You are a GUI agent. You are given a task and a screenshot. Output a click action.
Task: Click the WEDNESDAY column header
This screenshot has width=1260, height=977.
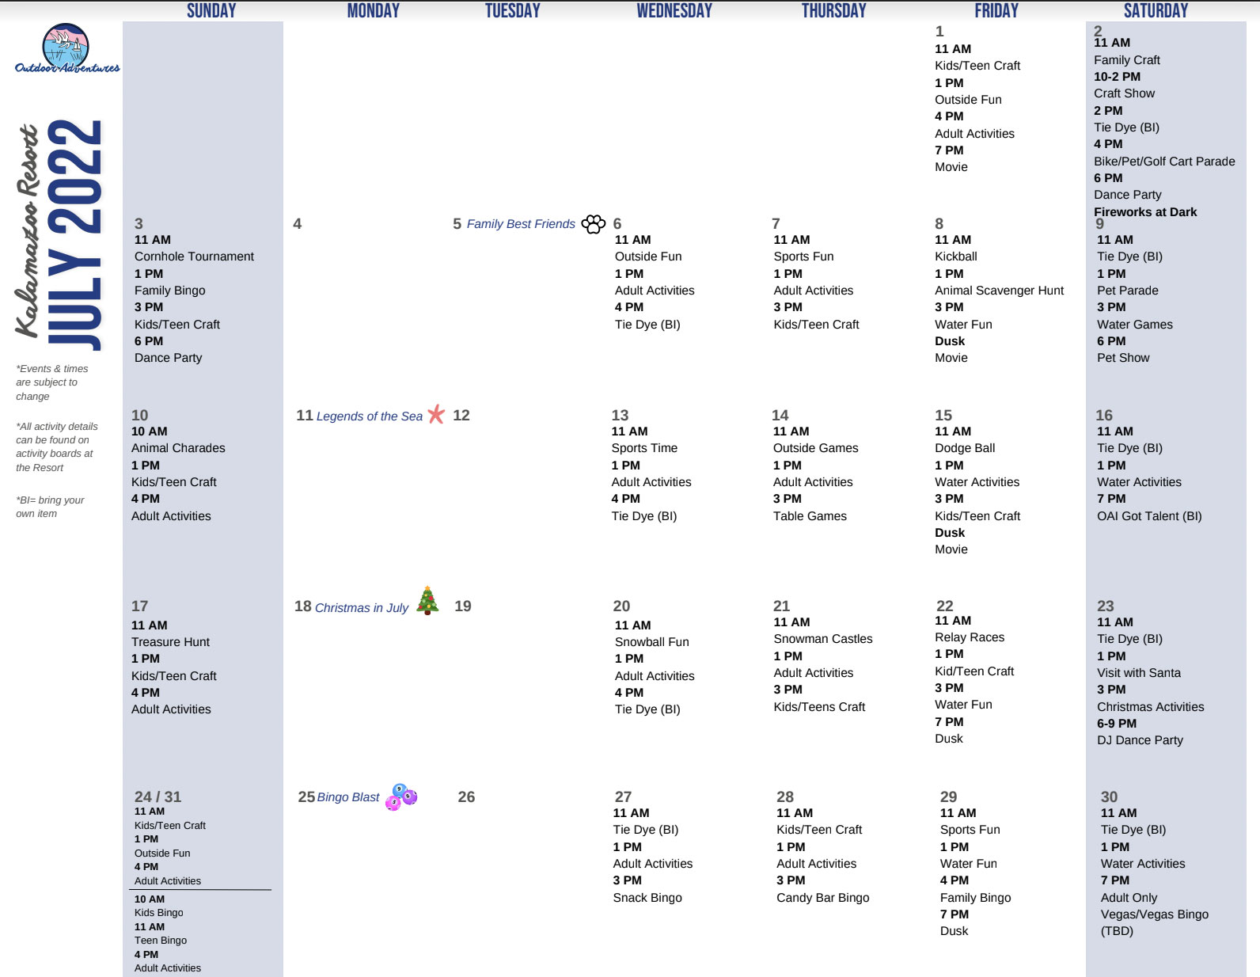click(674, 10)
